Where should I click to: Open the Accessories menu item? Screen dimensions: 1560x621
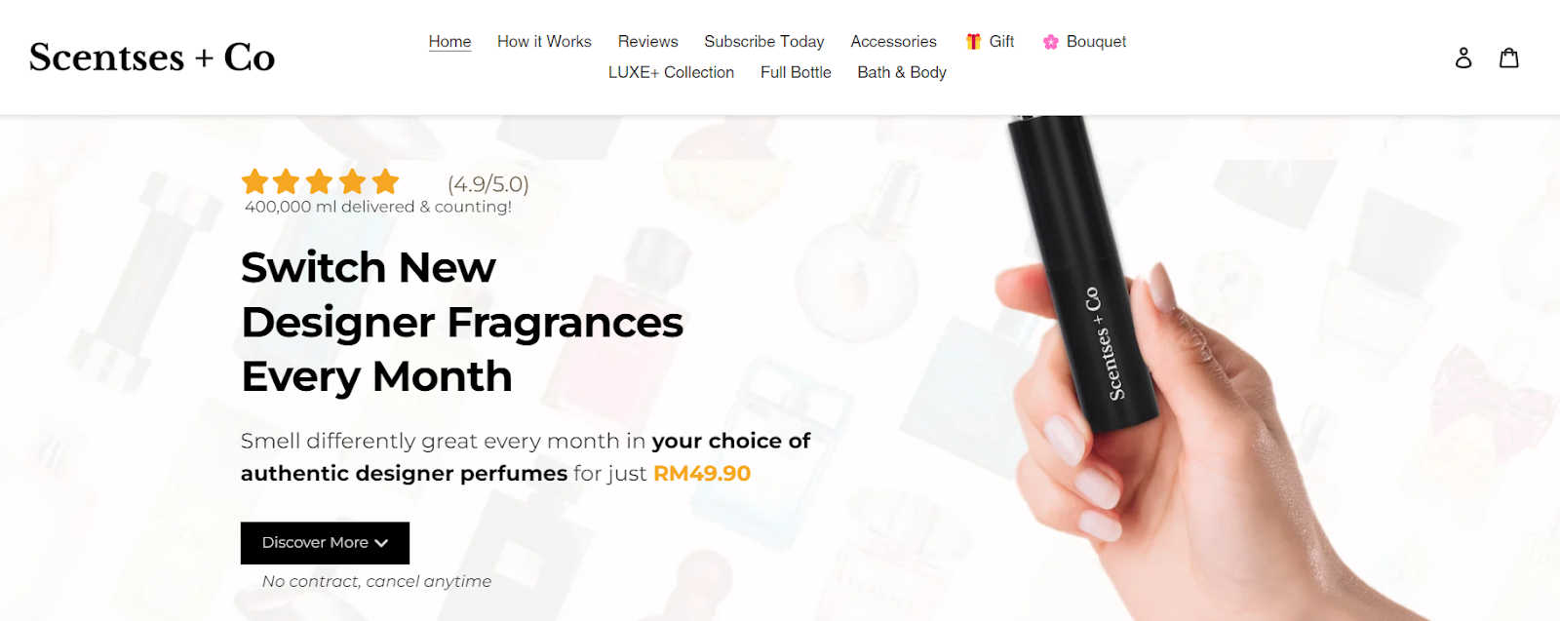pyautogui.click(x=893, y=42)
